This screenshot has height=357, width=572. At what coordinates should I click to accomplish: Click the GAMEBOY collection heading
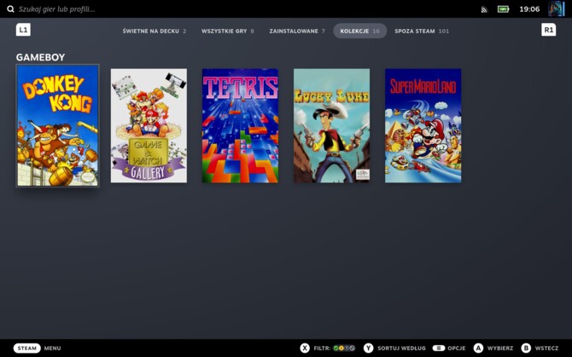click(x=40, y=57)
